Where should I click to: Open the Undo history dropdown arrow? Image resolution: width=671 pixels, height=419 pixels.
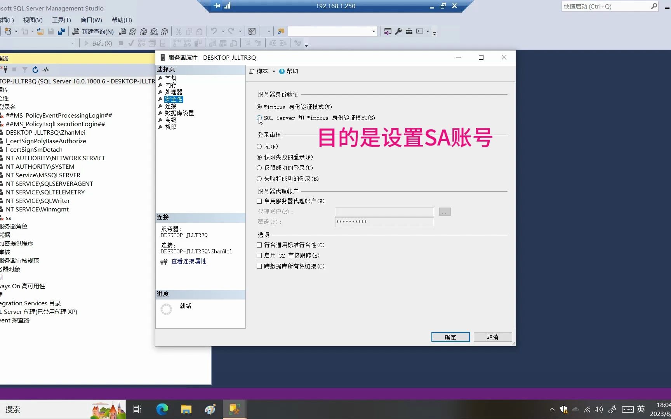223,31
